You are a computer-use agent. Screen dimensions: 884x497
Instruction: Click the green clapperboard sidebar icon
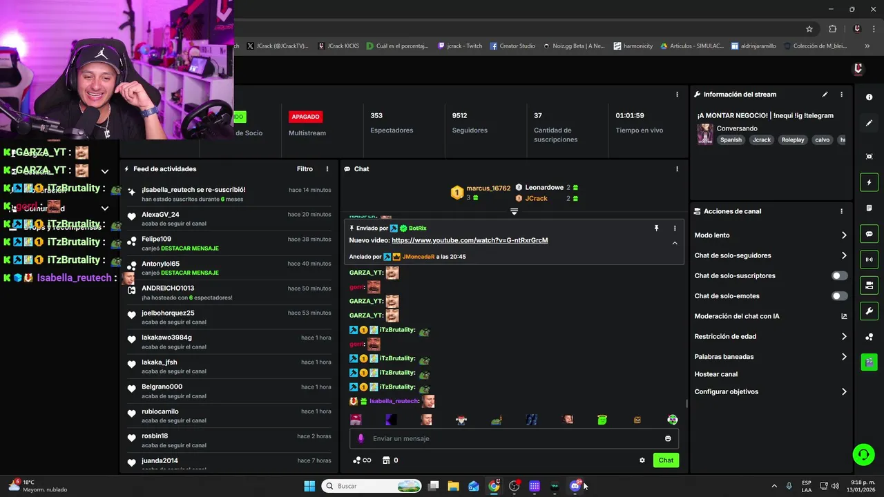click(x=869, y=362)
